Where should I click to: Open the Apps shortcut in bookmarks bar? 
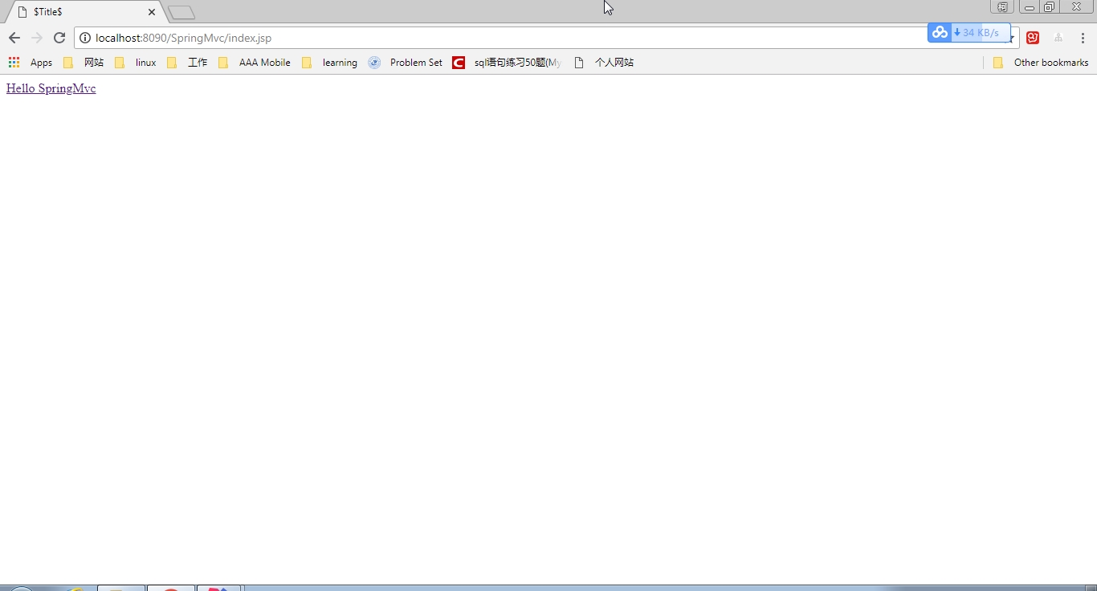(31, 62)
